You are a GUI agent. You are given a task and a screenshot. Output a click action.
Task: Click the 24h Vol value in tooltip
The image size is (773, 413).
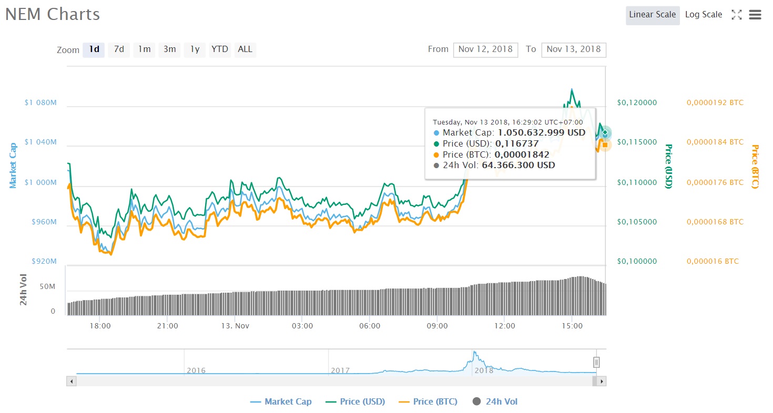(518, 165)
